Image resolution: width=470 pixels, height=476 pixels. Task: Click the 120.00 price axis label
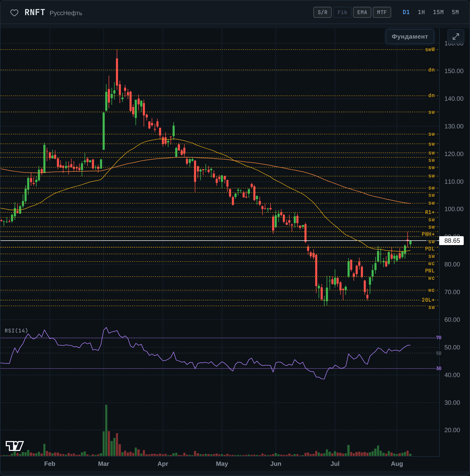pyautogui.click(x=454, y=154)
